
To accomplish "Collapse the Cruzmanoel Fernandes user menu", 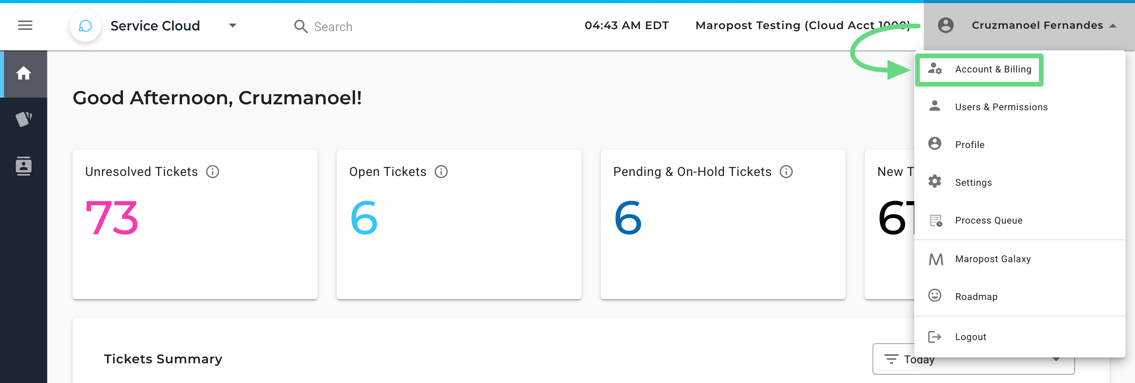I will pyautogui.click(x=1113, y=26).
